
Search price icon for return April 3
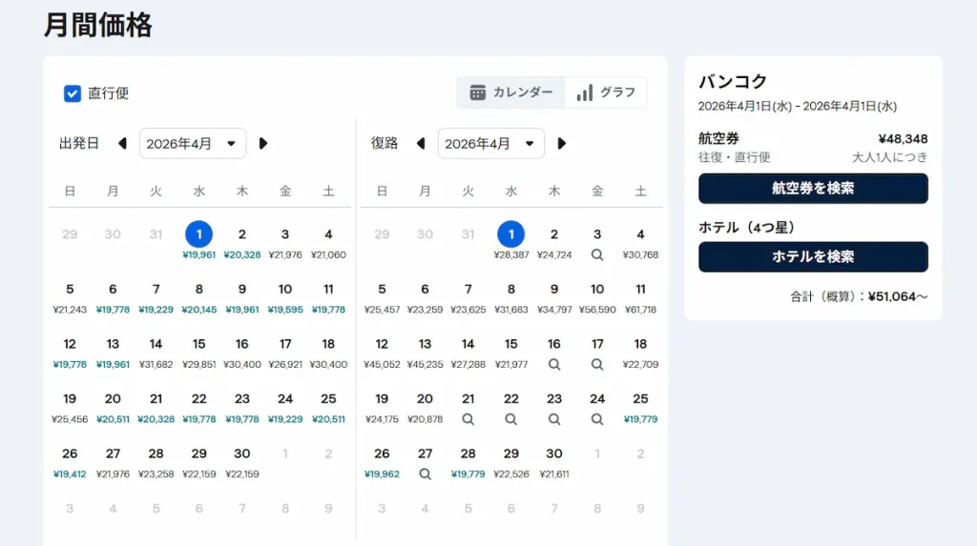[597, 254]
